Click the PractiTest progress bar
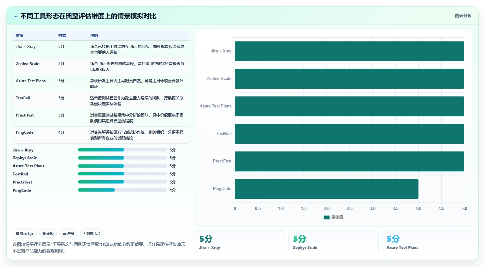The image size is (485, 267). tap(122, 182)
